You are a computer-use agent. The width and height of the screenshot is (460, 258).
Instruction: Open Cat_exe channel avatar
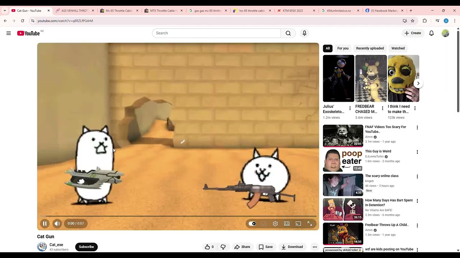tap(42, 247)
